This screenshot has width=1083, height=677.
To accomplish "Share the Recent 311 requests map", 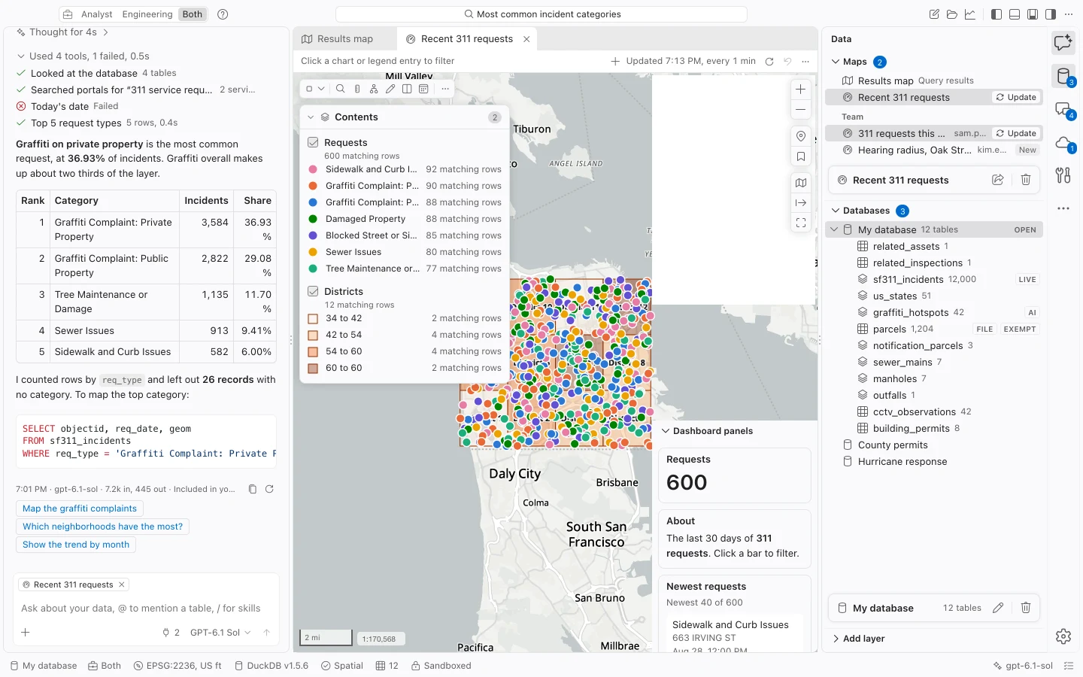I will coord(998,180).
